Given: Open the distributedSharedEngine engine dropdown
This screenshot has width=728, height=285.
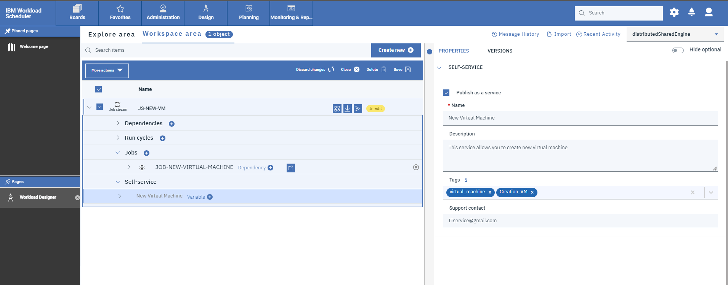Looking at the screenshot, I should click(x=675, y=34).
